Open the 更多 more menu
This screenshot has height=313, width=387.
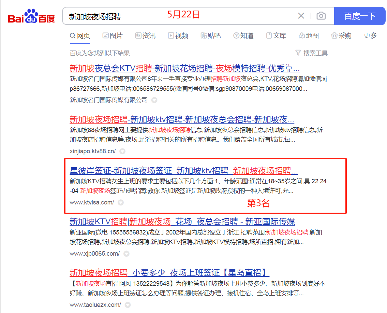click(370, 35)
